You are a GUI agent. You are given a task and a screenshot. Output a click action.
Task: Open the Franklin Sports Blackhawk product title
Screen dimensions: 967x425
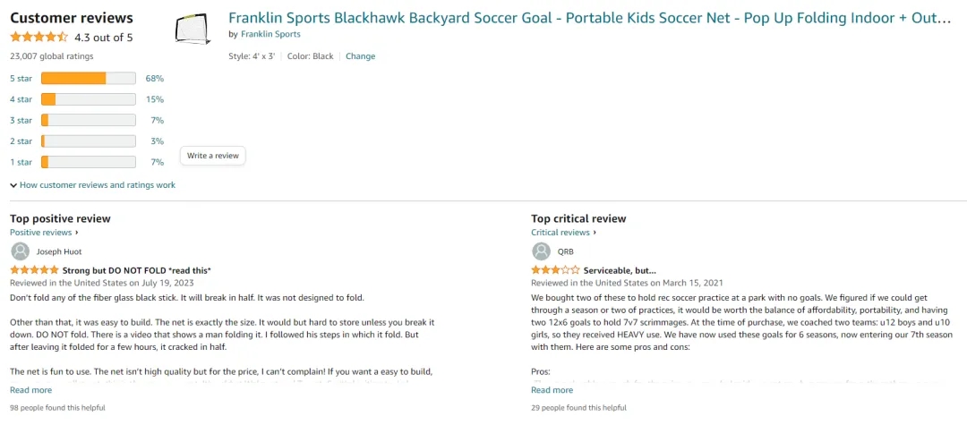pos(589,18)
